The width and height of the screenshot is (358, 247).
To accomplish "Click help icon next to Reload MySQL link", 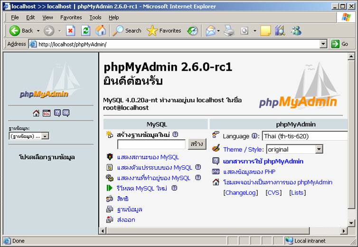I will (174, 188).
